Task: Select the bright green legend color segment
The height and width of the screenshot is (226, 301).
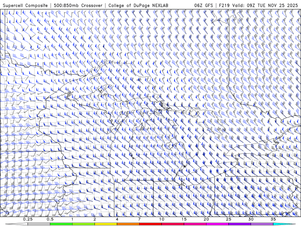Action: [x=61, y=224]
